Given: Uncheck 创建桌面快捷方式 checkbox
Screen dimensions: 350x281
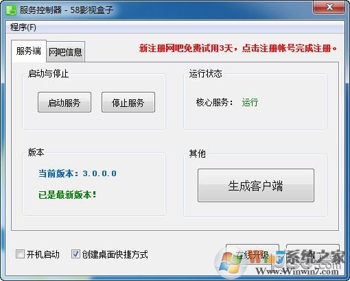Looking at the screenshot, I should click(x=75, y=254).
